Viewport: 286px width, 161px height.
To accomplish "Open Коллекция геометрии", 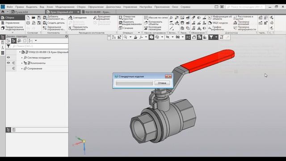I will point(153,28).
